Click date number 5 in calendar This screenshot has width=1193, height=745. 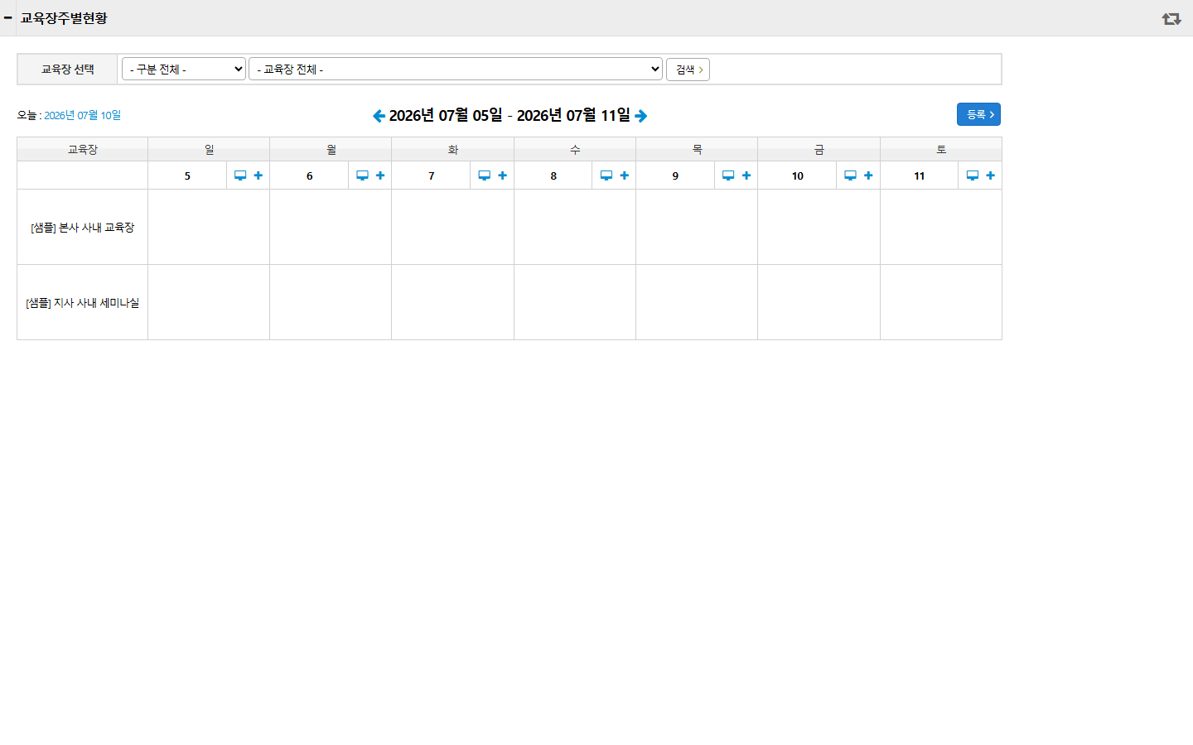pyautogui.click(x=187, y=175)
